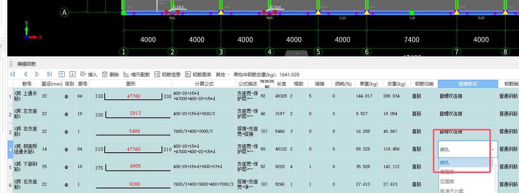Select row header number 1

[x=10, y=96]
